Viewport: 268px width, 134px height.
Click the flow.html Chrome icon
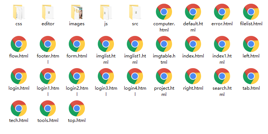(x=19, y=44)
